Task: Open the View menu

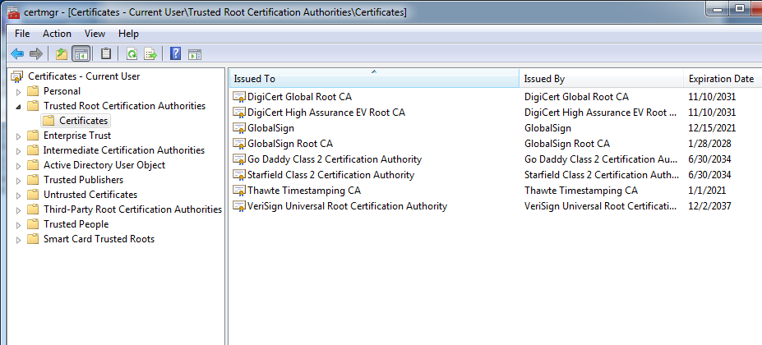Action: [95, 34]
